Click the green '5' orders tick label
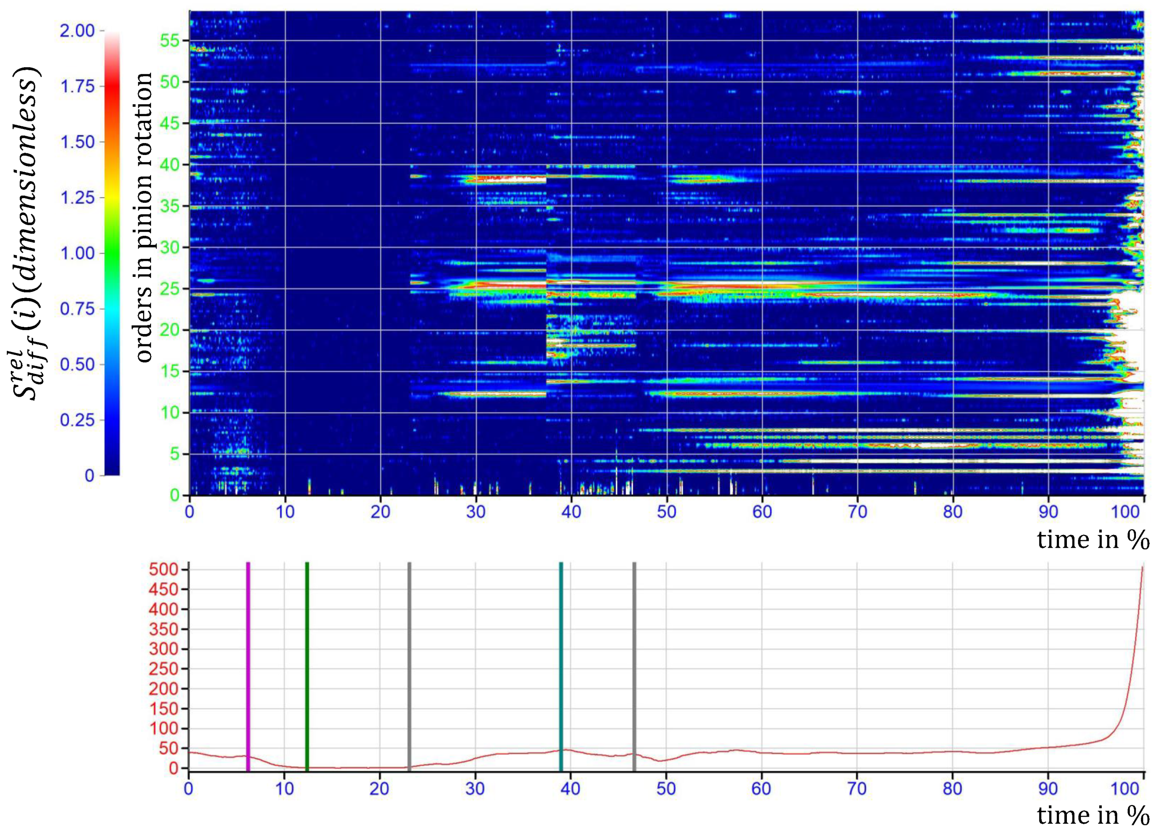 click(x=175, y=455)
